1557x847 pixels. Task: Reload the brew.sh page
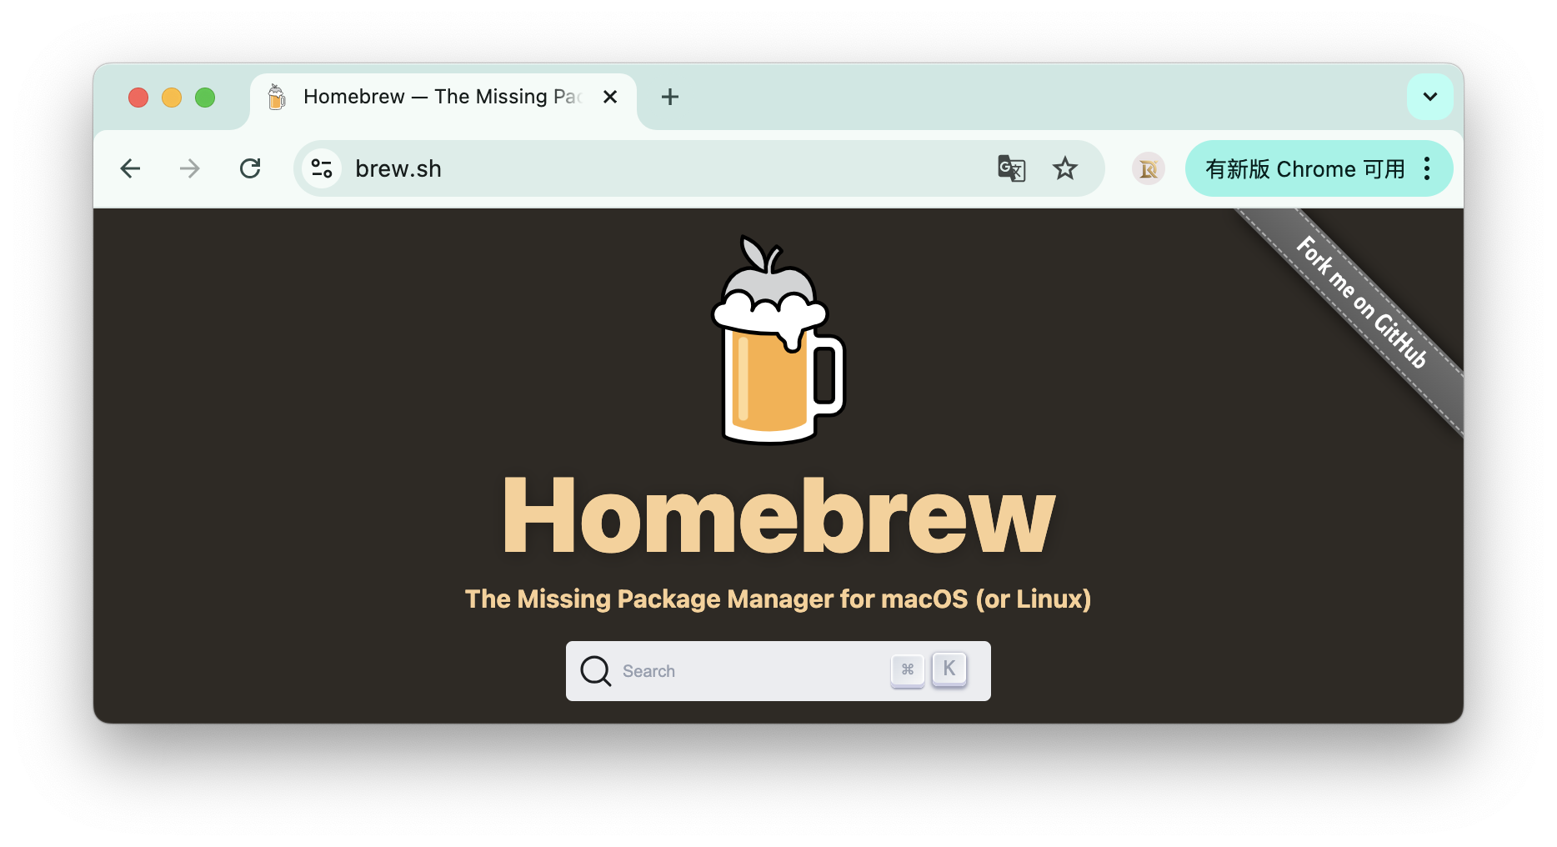(250, 169)
